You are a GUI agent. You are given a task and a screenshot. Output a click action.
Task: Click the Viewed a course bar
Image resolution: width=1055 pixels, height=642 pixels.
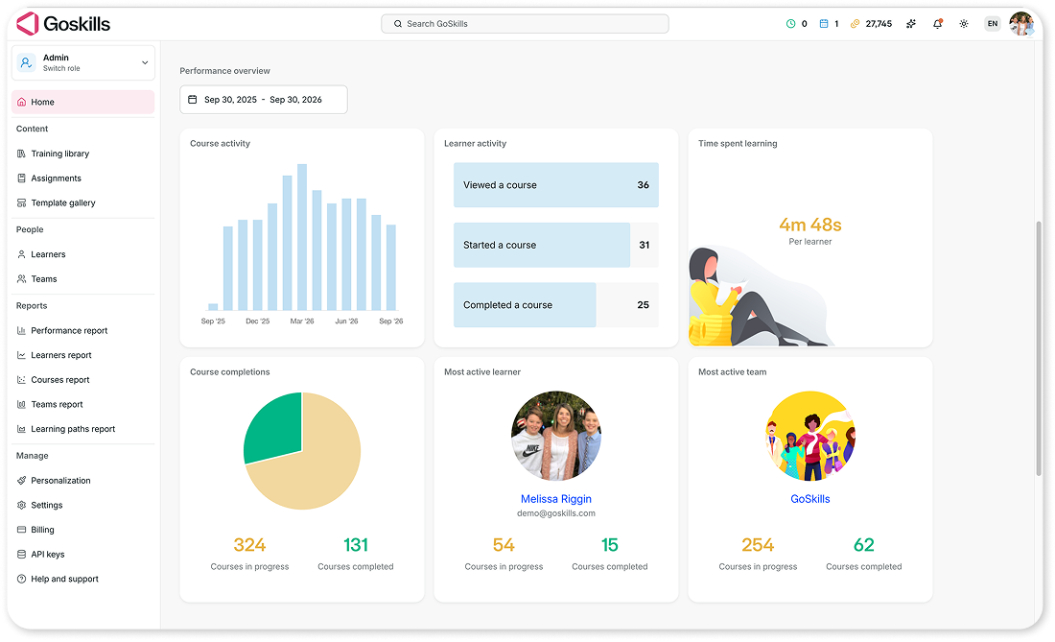click(x=555, y=185)
